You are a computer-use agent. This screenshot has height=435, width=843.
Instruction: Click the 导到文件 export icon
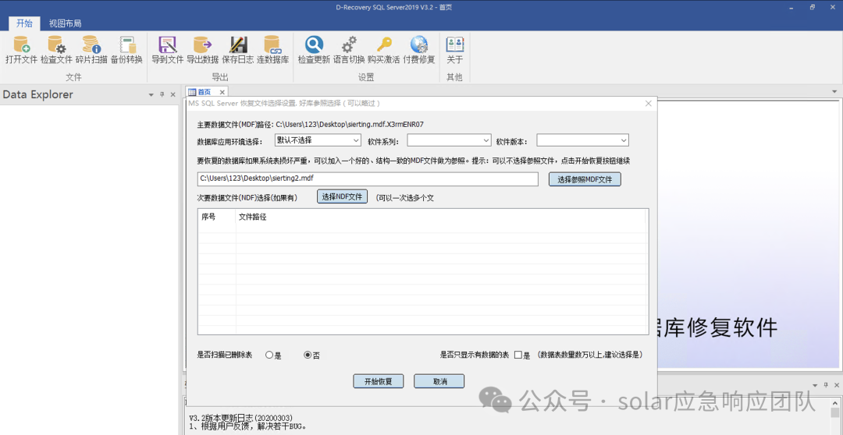pos(167,50)
